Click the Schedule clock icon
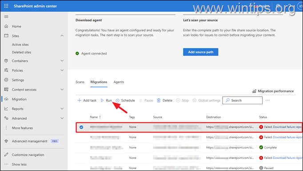The width and height of the screenshot is (303, 171). pyautogui.click(x=117, y=100)
